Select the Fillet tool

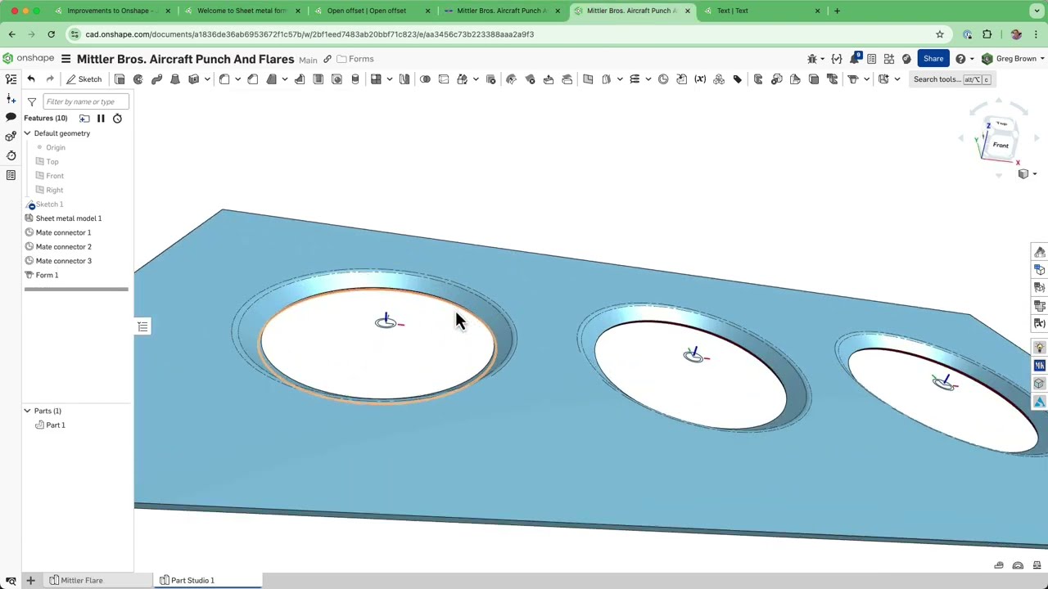click(x=224, y=79)
